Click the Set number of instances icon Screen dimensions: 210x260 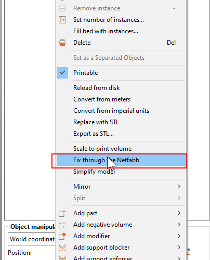(62, 20)
